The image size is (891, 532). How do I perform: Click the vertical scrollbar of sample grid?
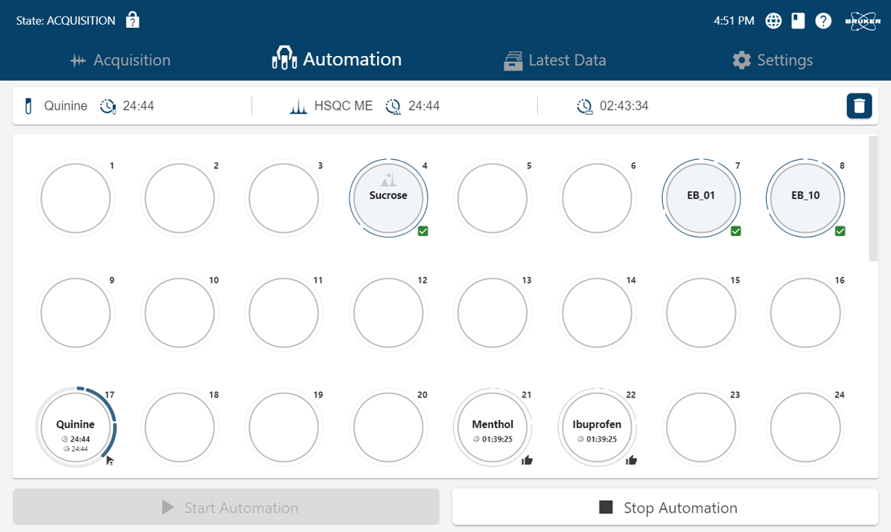click(872, 199)
